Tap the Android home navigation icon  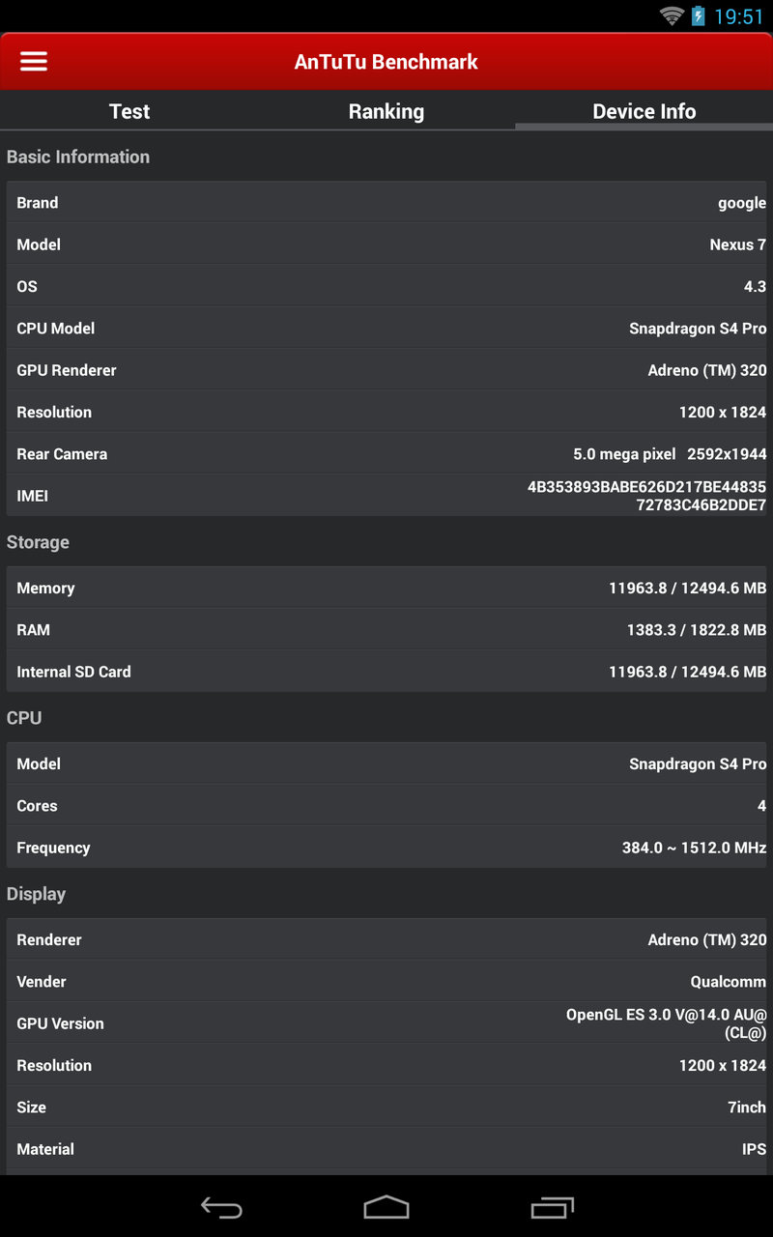coord(386,1206)
